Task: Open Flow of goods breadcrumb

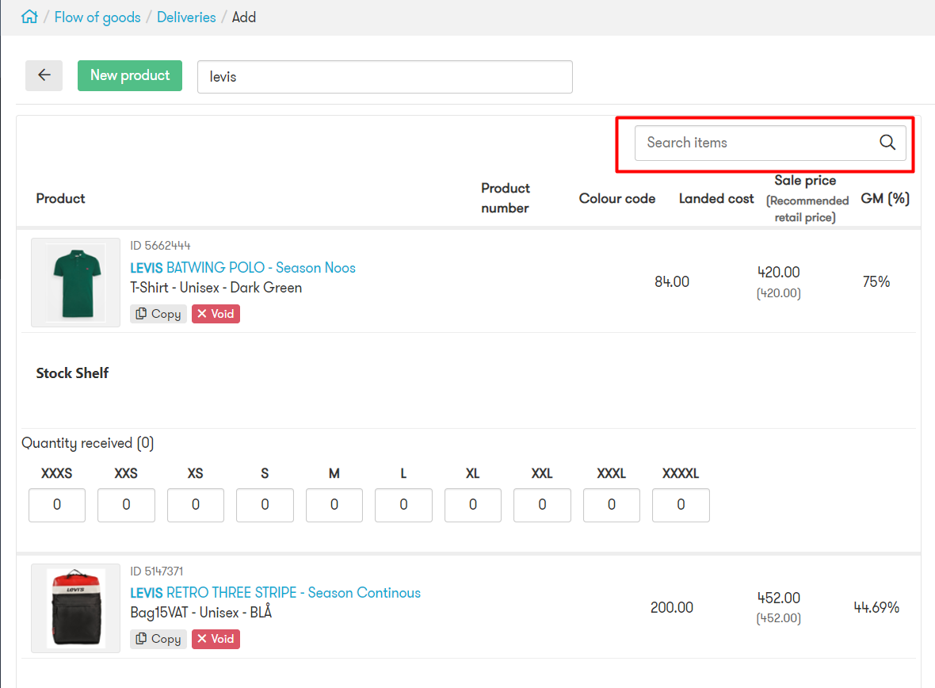Action: tap(97, 17)
